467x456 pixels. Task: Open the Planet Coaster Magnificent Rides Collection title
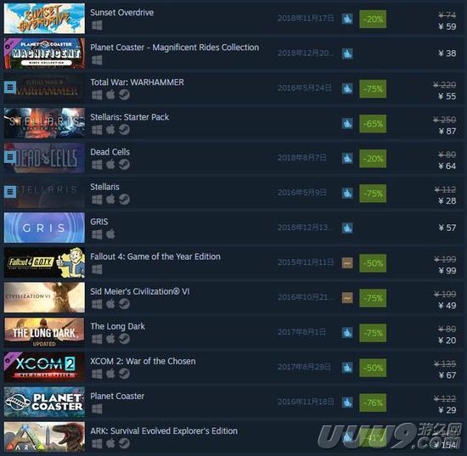(x=175, y=48)
